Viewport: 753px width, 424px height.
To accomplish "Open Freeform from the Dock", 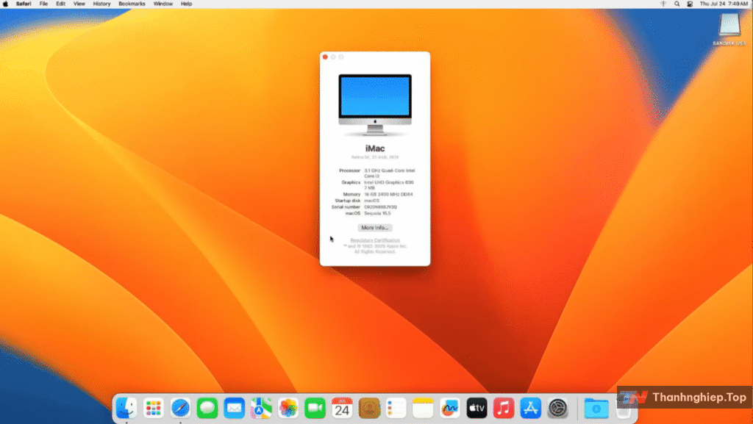I will coord(449,408).
